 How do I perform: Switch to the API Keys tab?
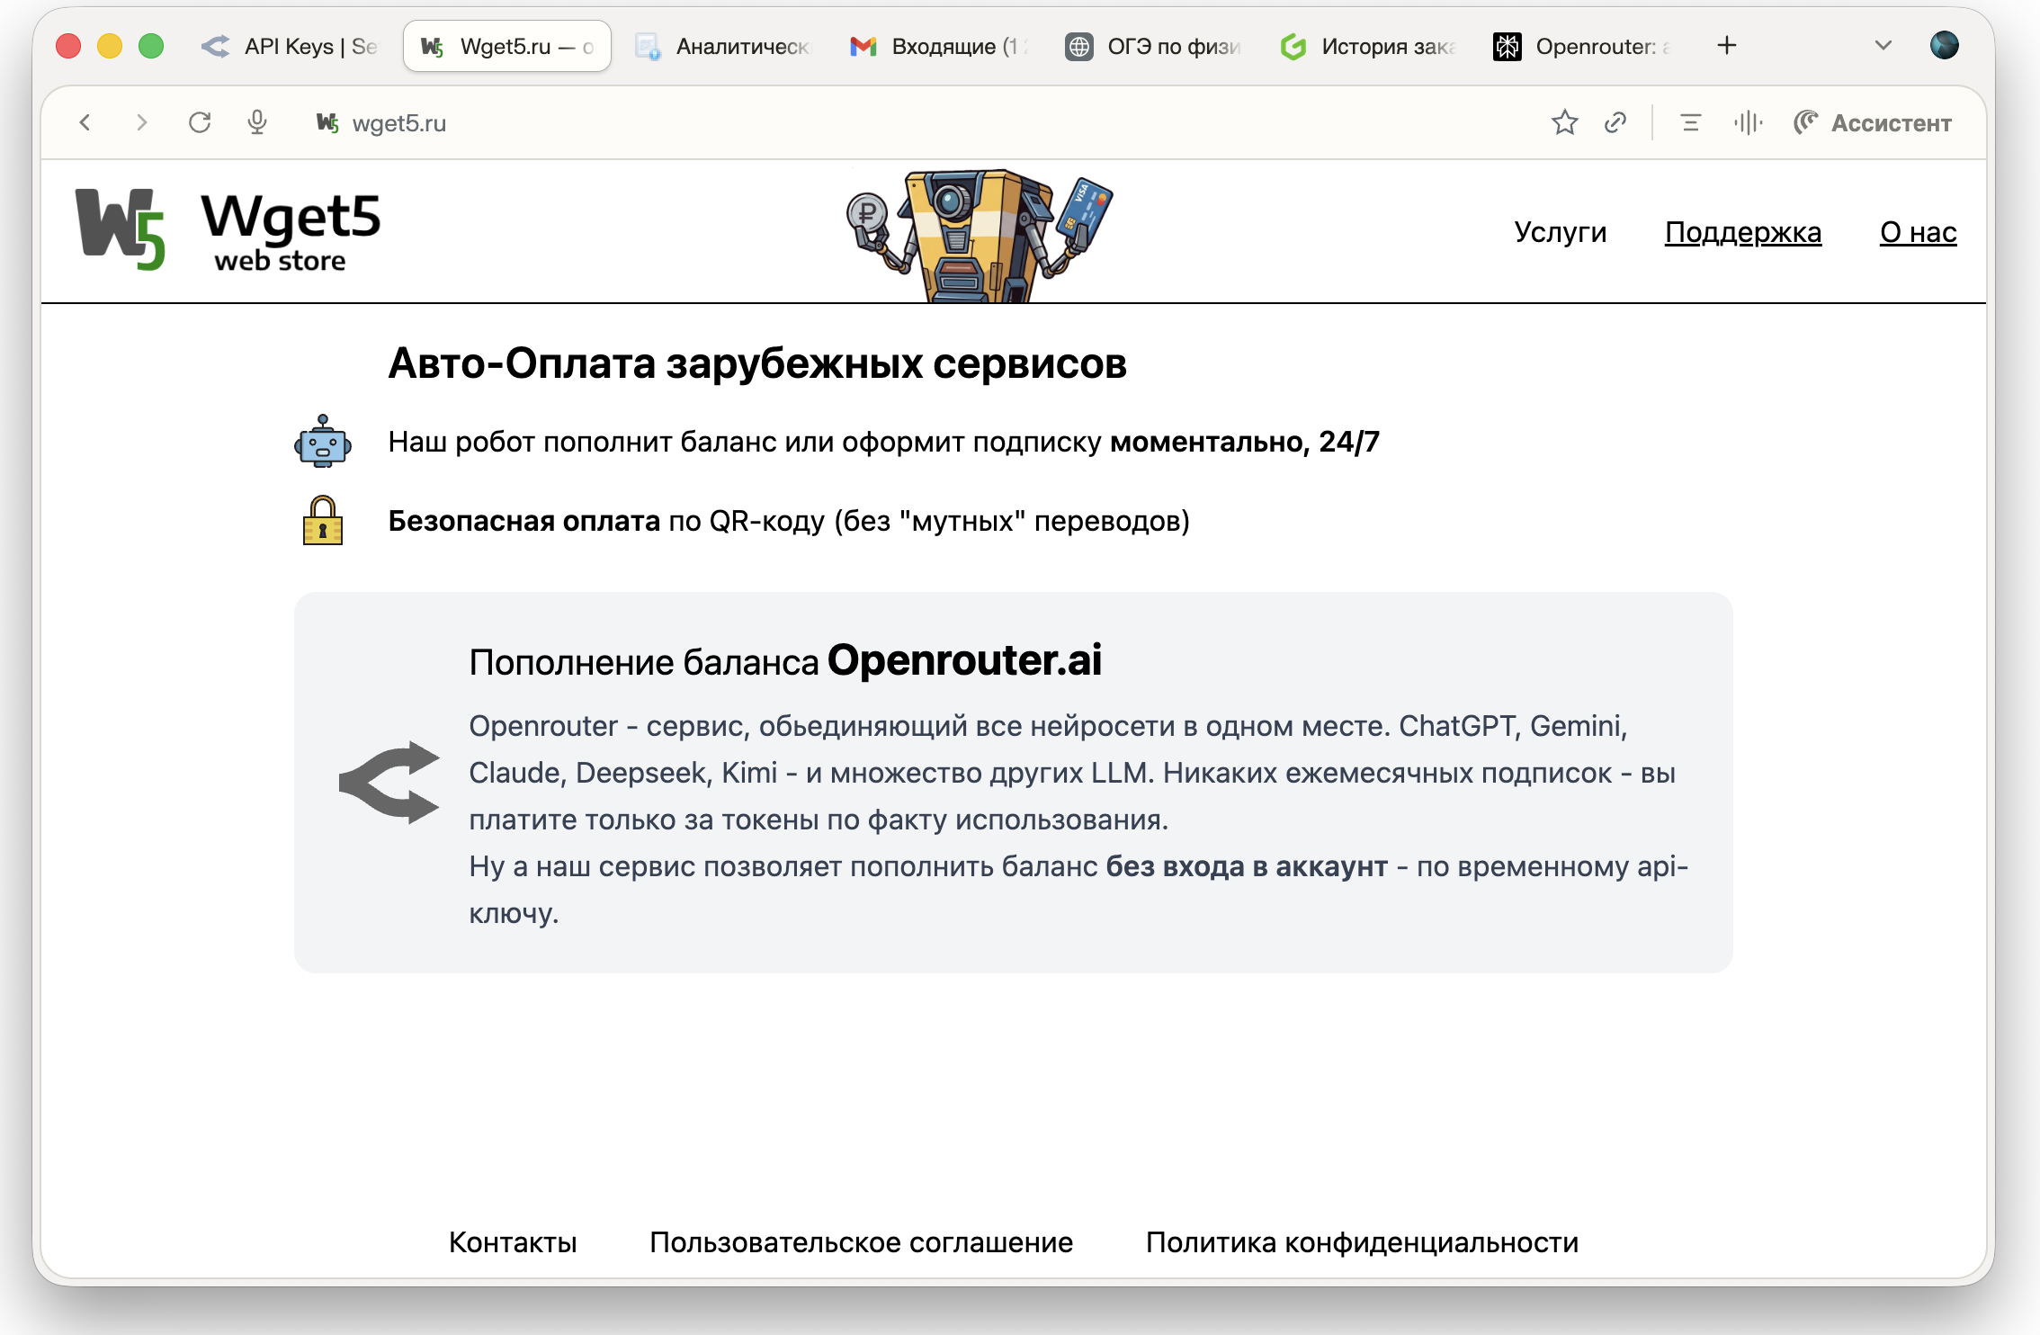[x=290, y=46]
